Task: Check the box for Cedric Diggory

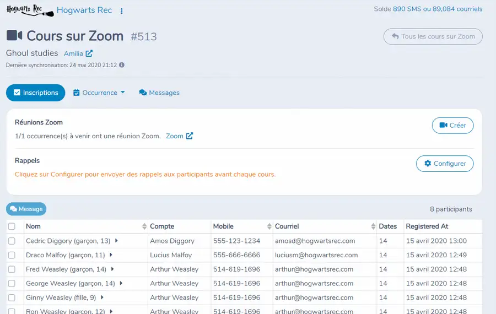Action: click(x=12, y=241)
